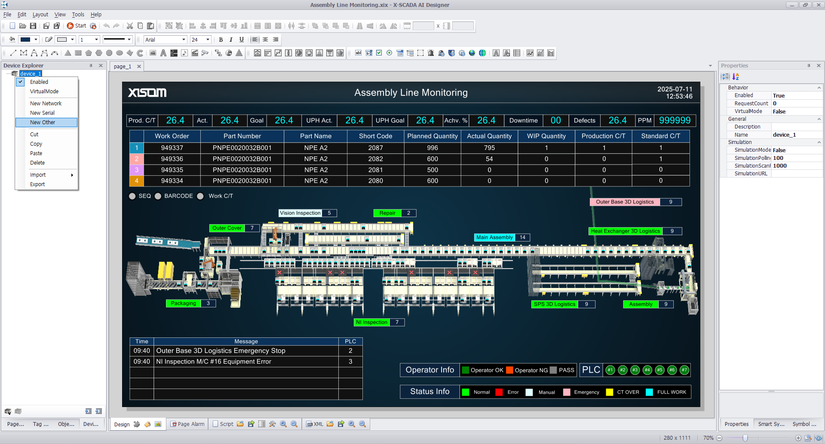Open the line width dropdown showing 1
Screen dimensions: 825x444
[x=97, y=40]
